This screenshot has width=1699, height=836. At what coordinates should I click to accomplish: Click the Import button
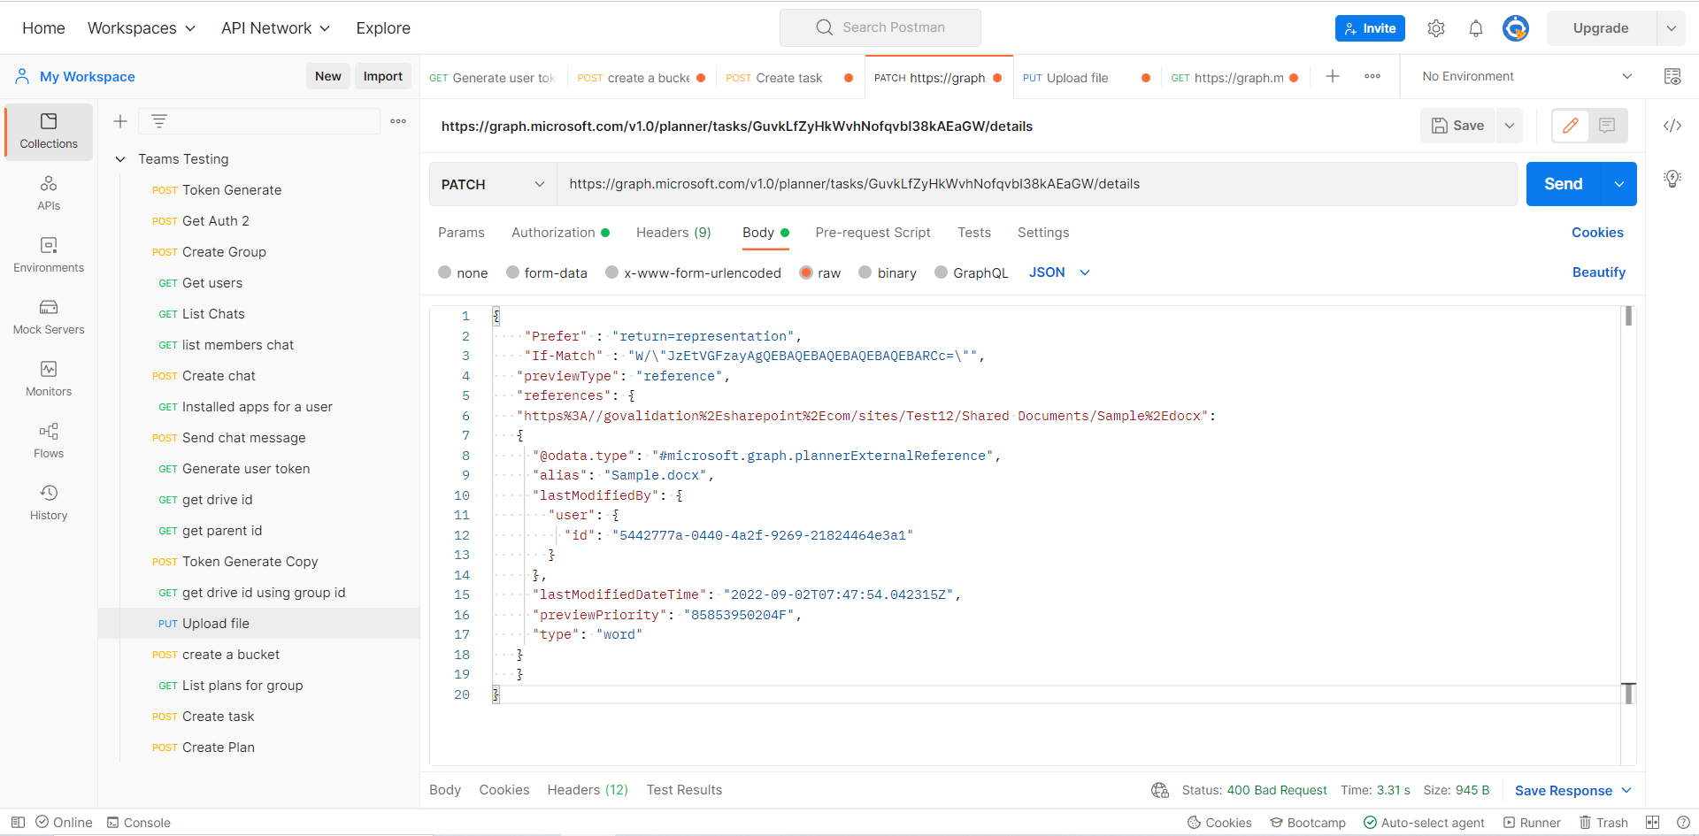(383, 77)
